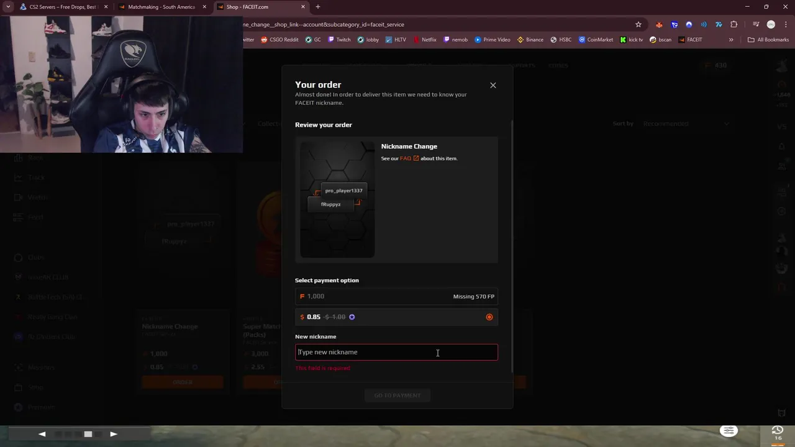Open the CoinMarket bookmark
The image size is (795, 447).
pyautogui.click(x=596, y=40)
